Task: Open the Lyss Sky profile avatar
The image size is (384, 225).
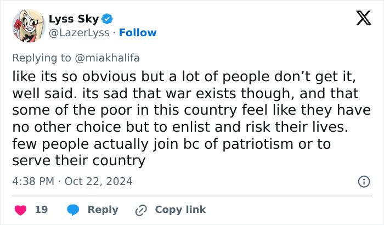Action: tap(28, 26)
